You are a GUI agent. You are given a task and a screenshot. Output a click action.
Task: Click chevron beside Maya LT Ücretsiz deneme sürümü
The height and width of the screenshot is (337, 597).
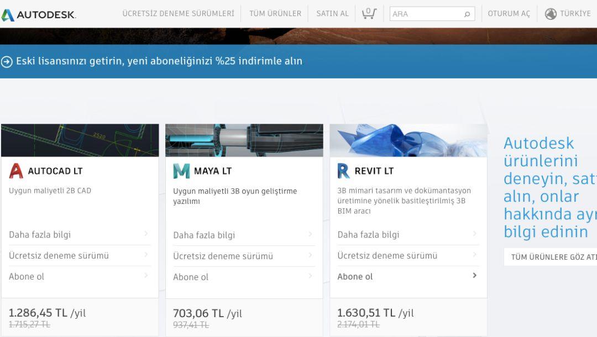310,255
